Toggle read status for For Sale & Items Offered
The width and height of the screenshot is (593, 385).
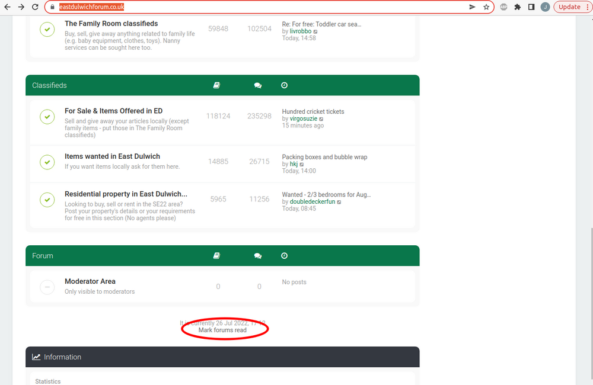[x=47, y=117]
